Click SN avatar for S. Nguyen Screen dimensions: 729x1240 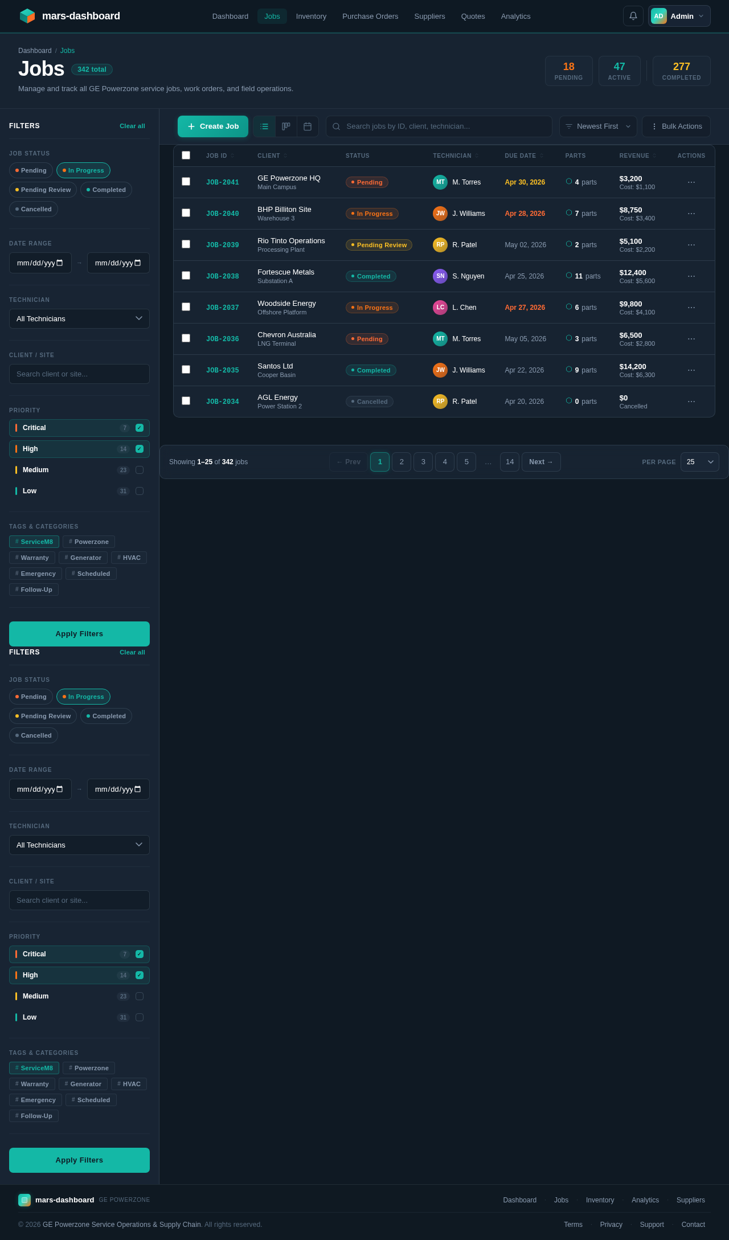pos(440,276)
